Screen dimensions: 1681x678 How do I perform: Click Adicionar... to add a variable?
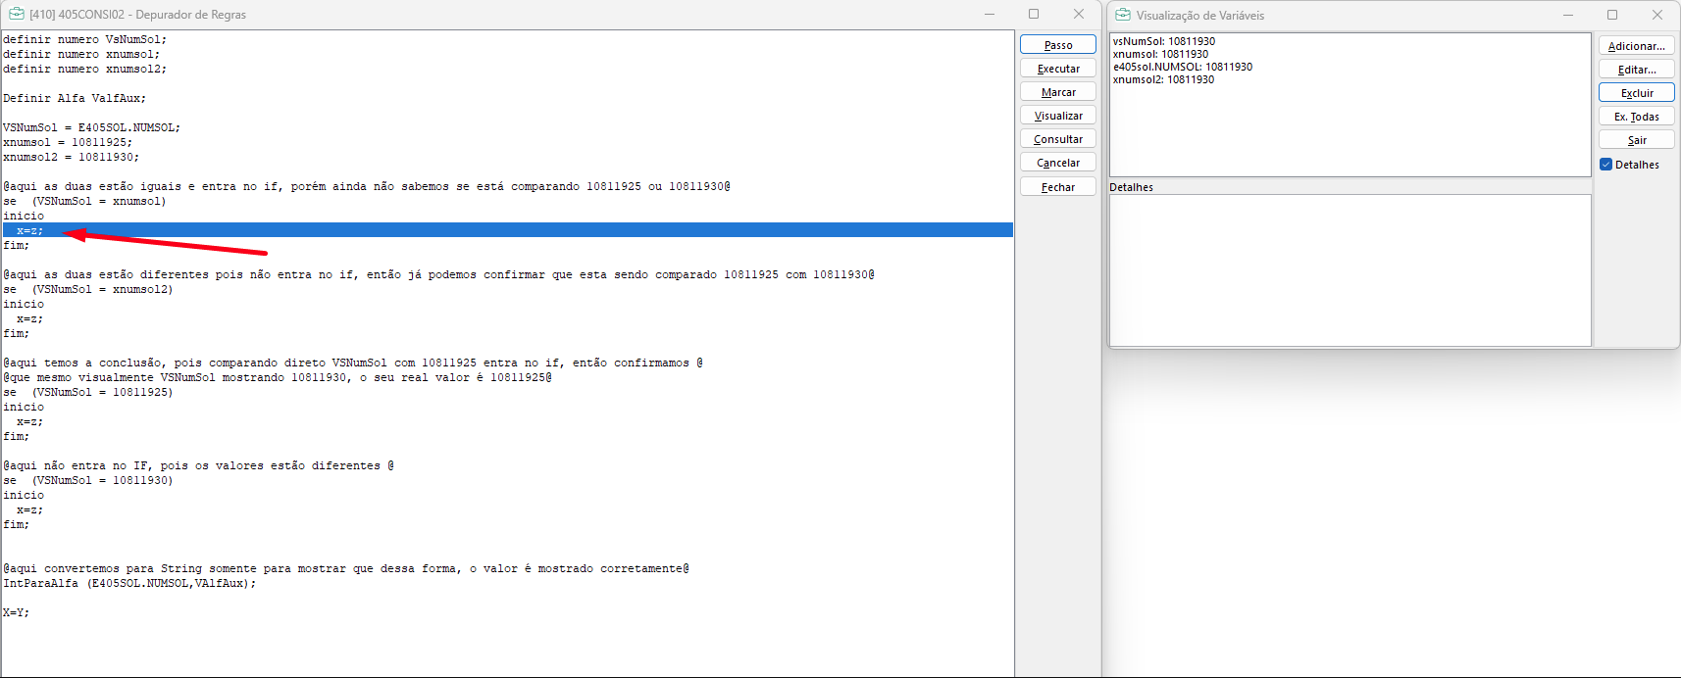click(x=1636, y=46)
